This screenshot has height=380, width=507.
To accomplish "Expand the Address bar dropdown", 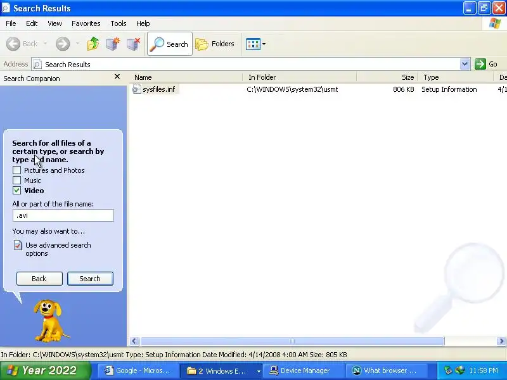I will click(x=465, y=64).
